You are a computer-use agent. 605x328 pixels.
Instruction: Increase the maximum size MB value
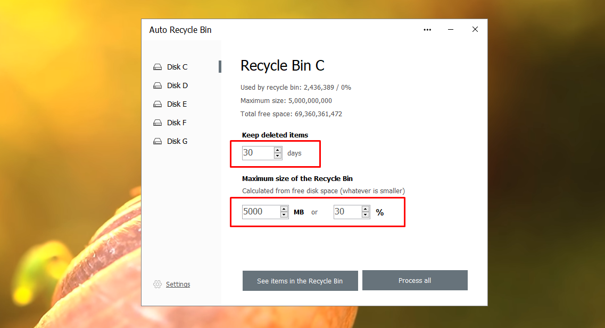tap(284, 209)
